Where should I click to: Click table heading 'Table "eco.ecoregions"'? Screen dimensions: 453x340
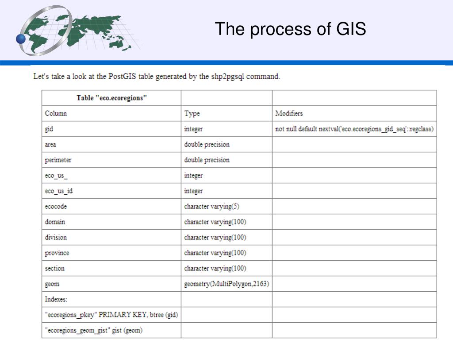(111, 98)
